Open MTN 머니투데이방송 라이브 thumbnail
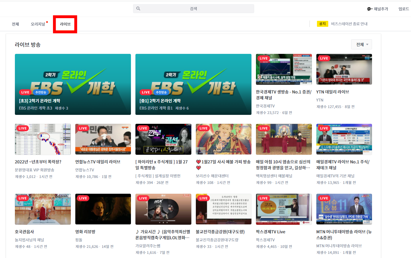The width and height of the screenshot is (411, 258). 344,209
